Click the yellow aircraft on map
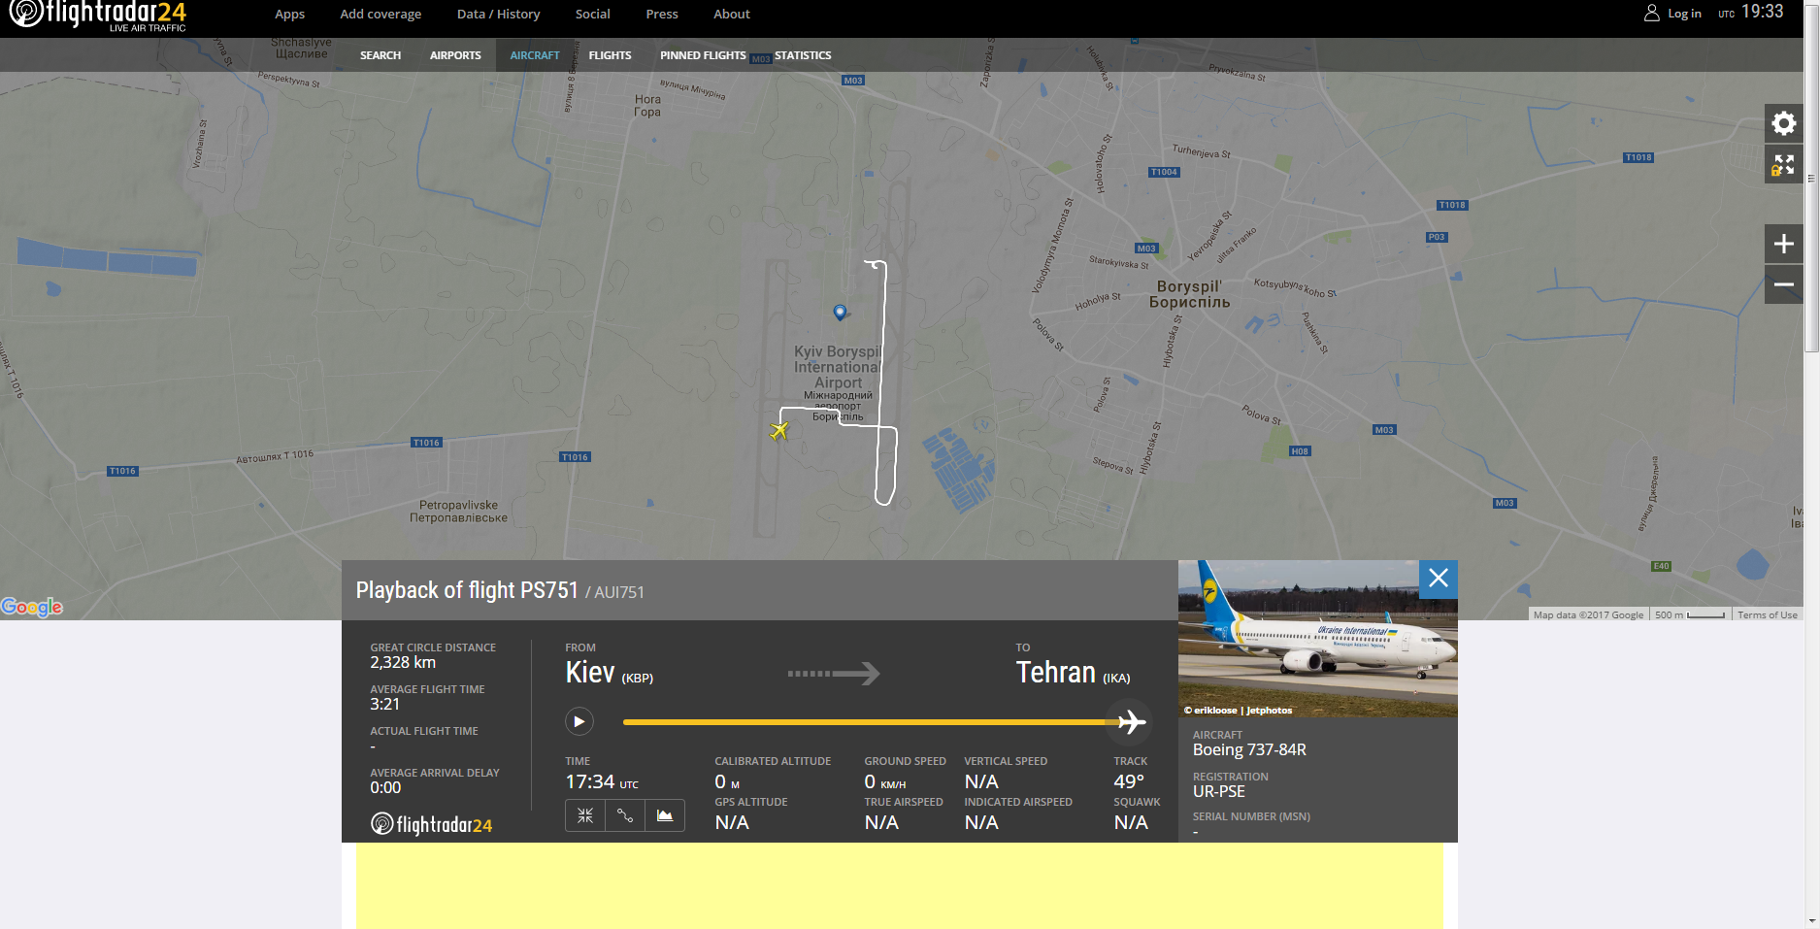Image resolution: width=1820 pixels, height=929 pixels. click(778, 430)
